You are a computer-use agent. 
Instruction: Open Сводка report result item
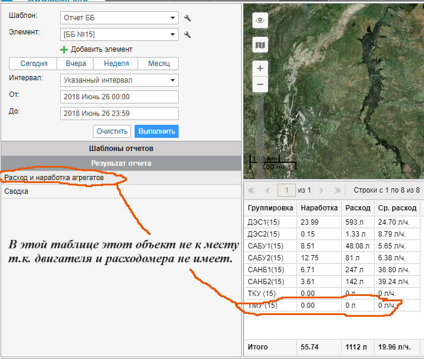pyautogui.click(x=17, y=191)
